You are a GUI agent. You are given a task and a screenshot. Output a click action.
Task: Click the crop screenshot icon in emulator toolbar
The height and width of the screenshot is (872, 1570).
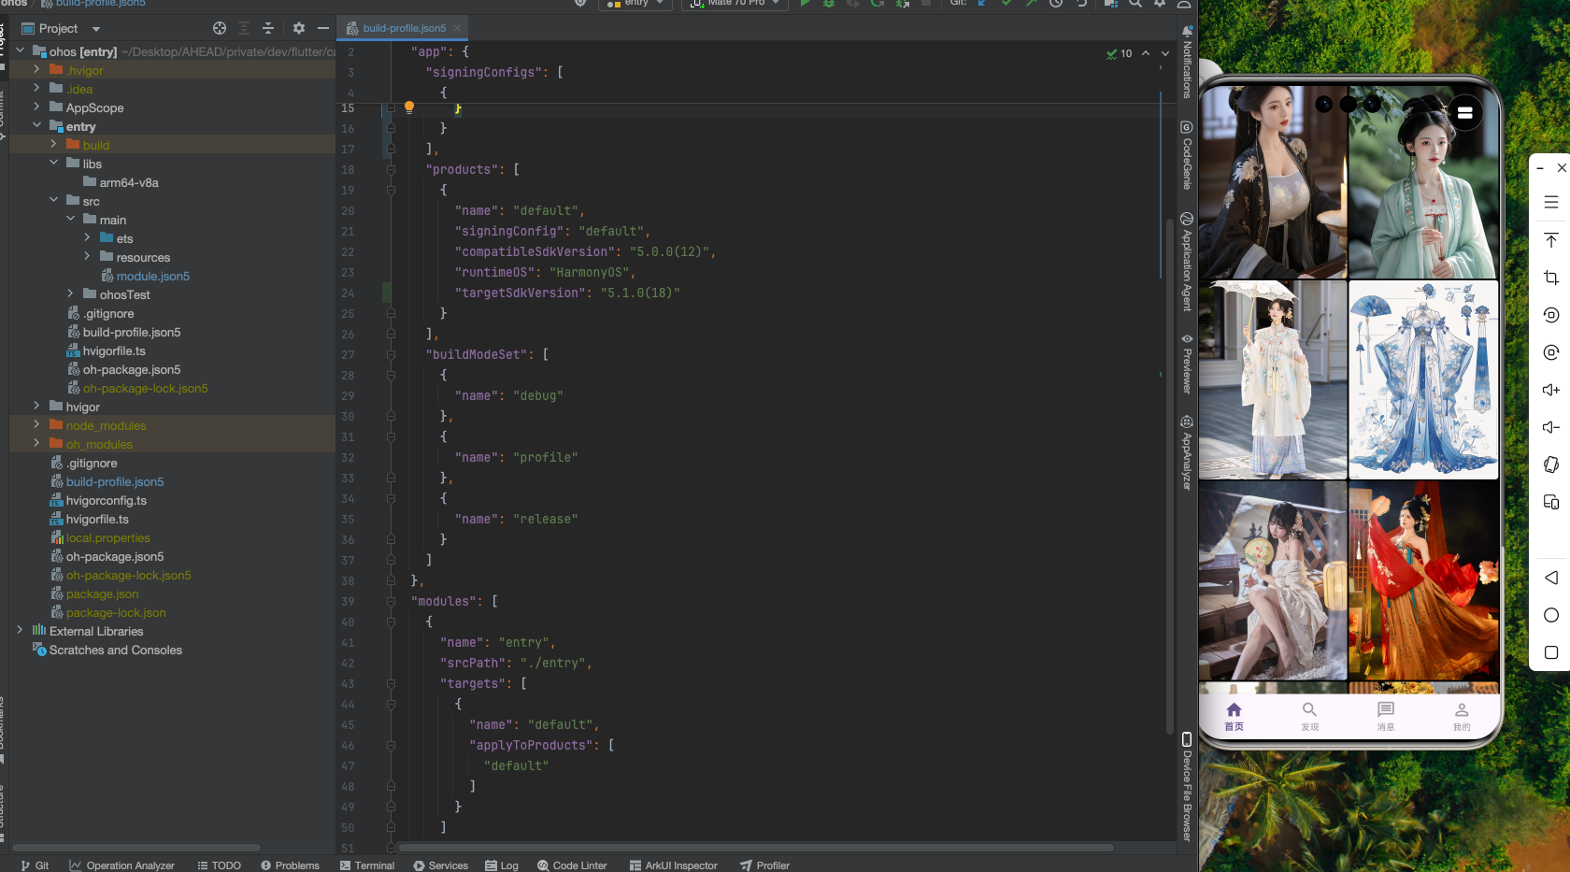tap(1550, 278)
